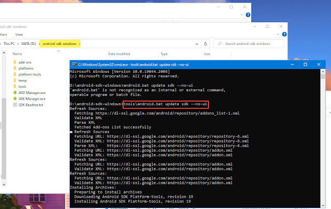Click This PC breadcrumb segment

pos(9,44)
